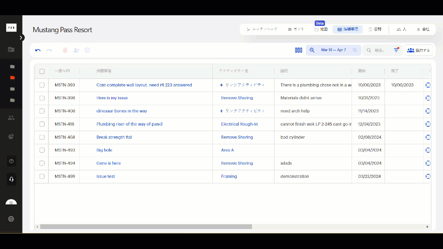The width and height of the screenshot is (443, 249).
Task: Open the 'Big hole' issue link
Action: 104,150
